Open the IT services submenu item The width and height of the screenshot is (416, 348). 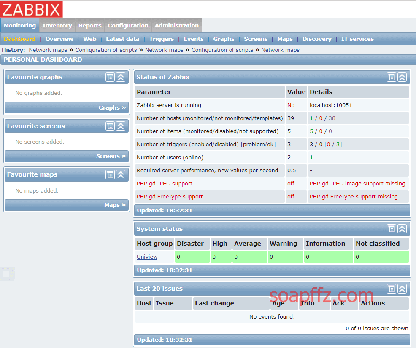[x=357, y=39]
